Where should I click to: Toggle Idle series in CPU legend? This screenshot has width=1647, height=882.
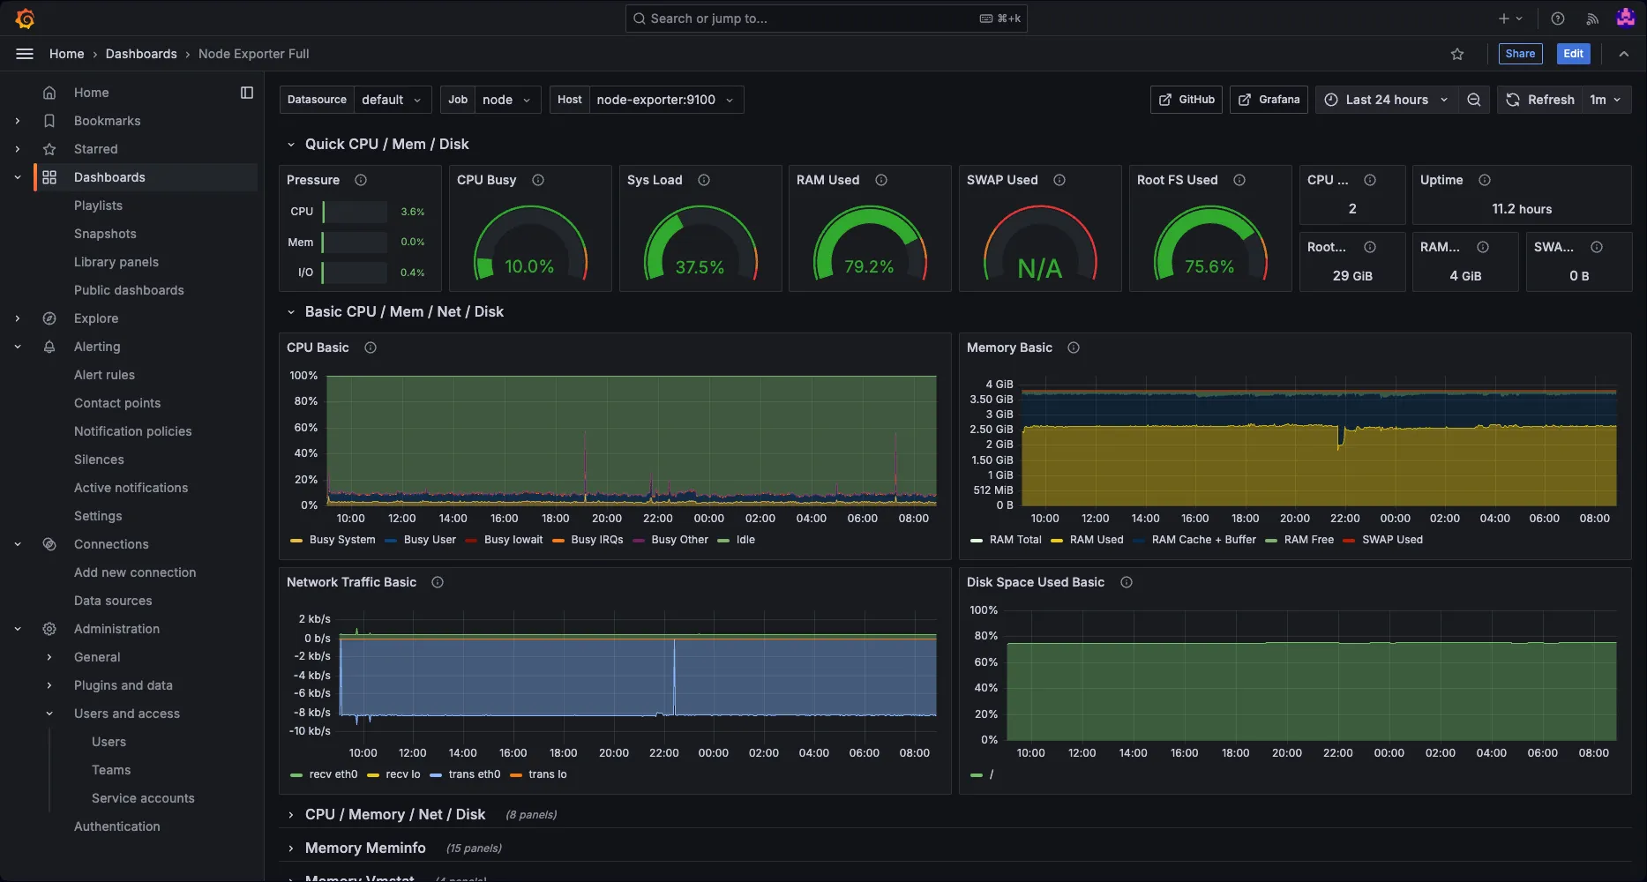(745, 540)
